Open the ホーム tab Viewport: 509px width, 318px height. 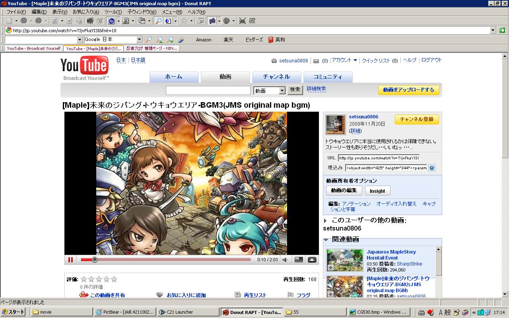[174, 77]
